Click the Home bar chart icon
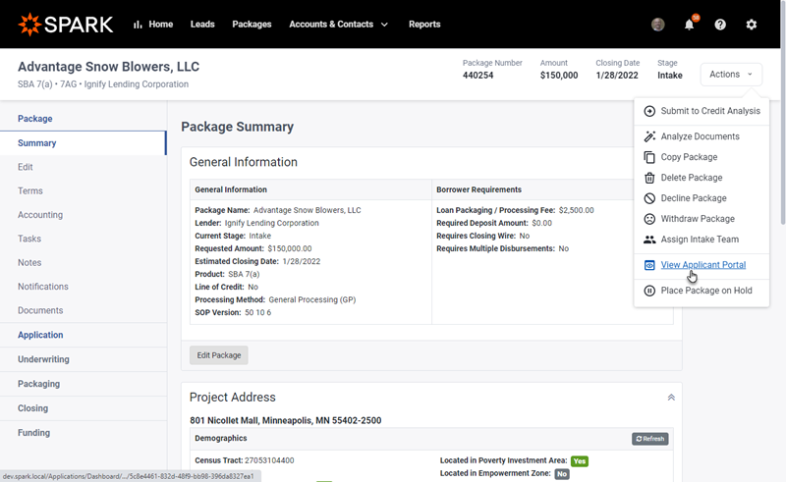Screen dimensions: 786x482 coord(138,25)
